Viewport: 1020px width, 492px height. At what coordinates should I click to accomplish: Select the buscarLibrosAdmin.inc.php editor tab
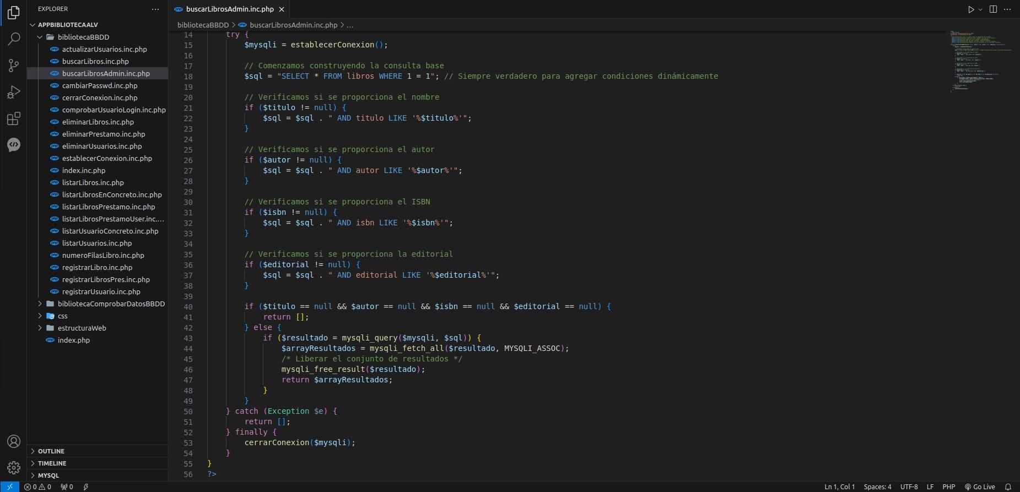pos(229,9)
